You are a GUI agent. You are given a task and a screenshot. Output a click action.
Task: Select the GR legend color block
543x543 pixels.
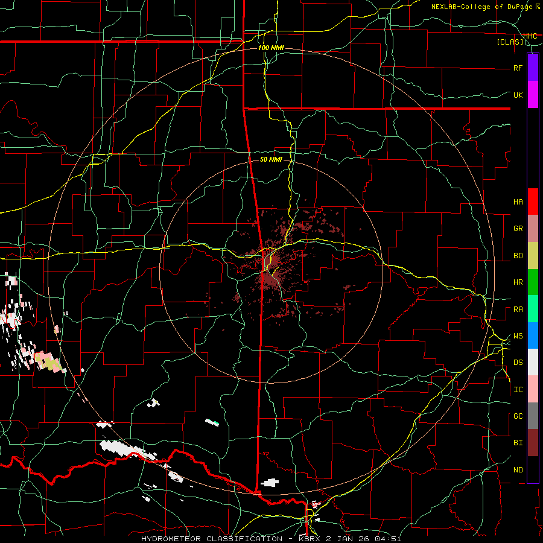pyautogui.click(x=533, y=229)
